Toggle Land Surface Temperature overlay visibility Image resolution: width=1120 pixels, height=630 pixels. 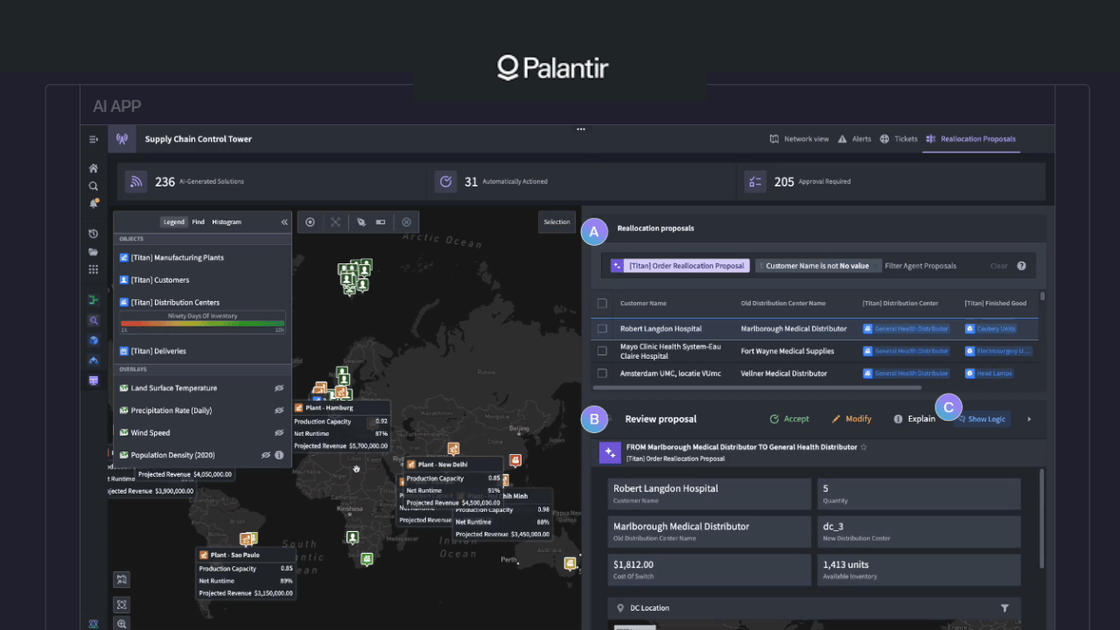[279, 388]
